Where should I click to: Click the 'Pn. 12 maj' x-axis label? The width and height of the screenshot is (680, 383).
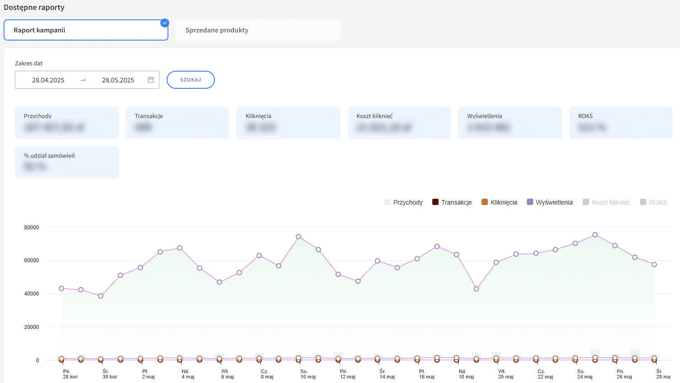(347, 374)
